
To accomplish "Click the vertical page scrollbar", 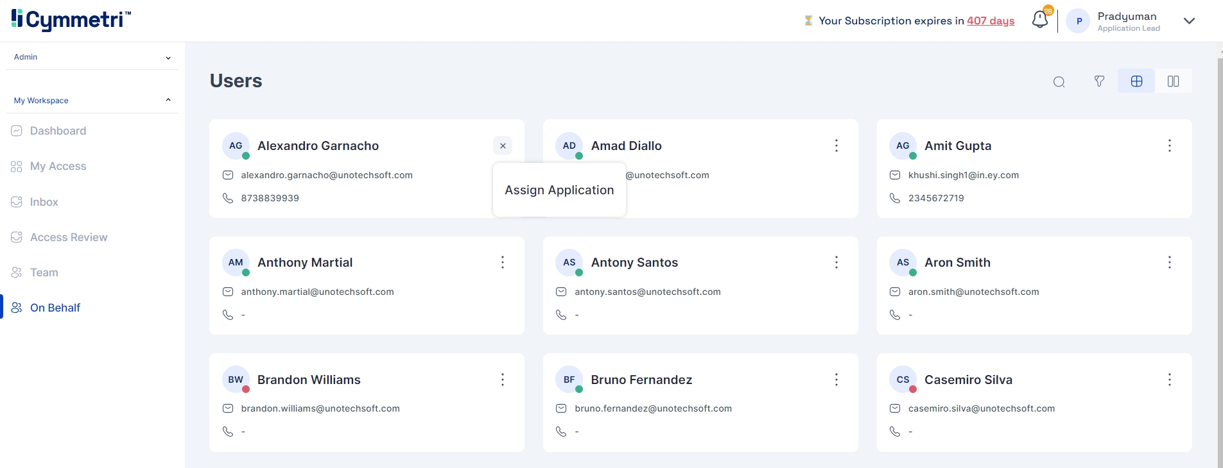I will point(1220,256).
